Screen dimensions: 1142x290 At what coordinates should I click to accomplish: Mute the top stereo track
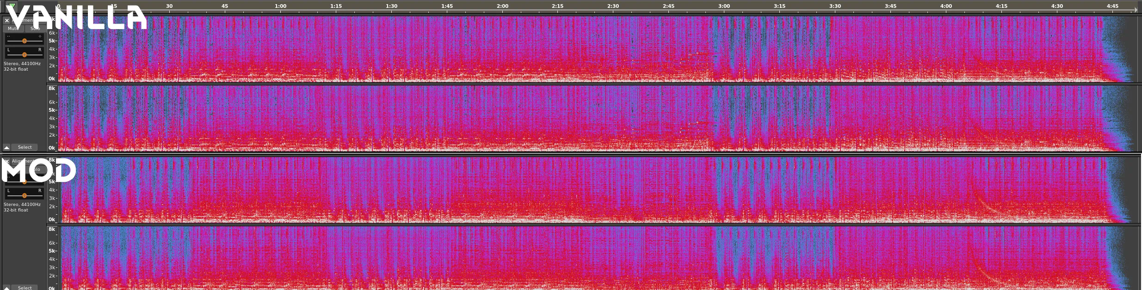(13, 29)
